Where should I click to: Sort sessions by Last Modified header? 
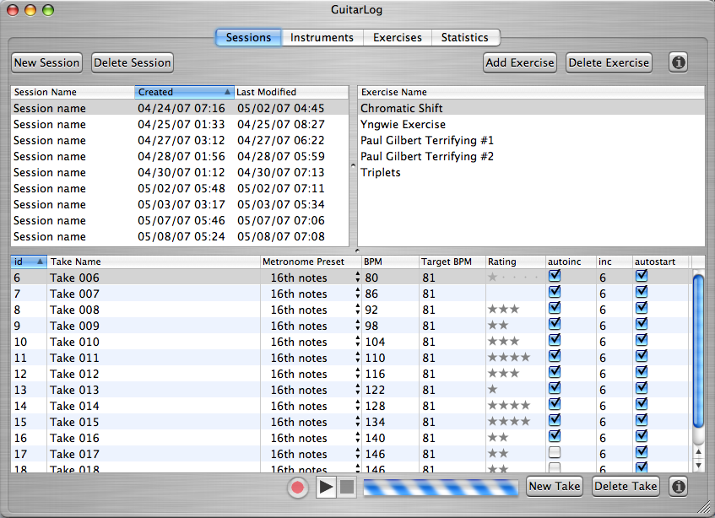(291, 92)
